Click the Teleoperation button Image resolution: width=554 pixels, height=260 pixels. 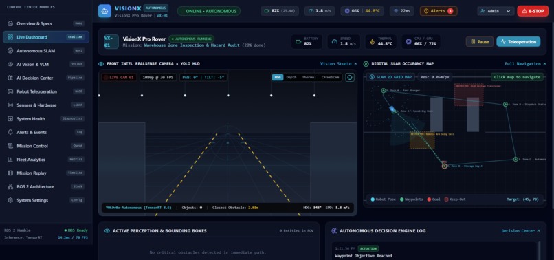(x=518, y=42)
